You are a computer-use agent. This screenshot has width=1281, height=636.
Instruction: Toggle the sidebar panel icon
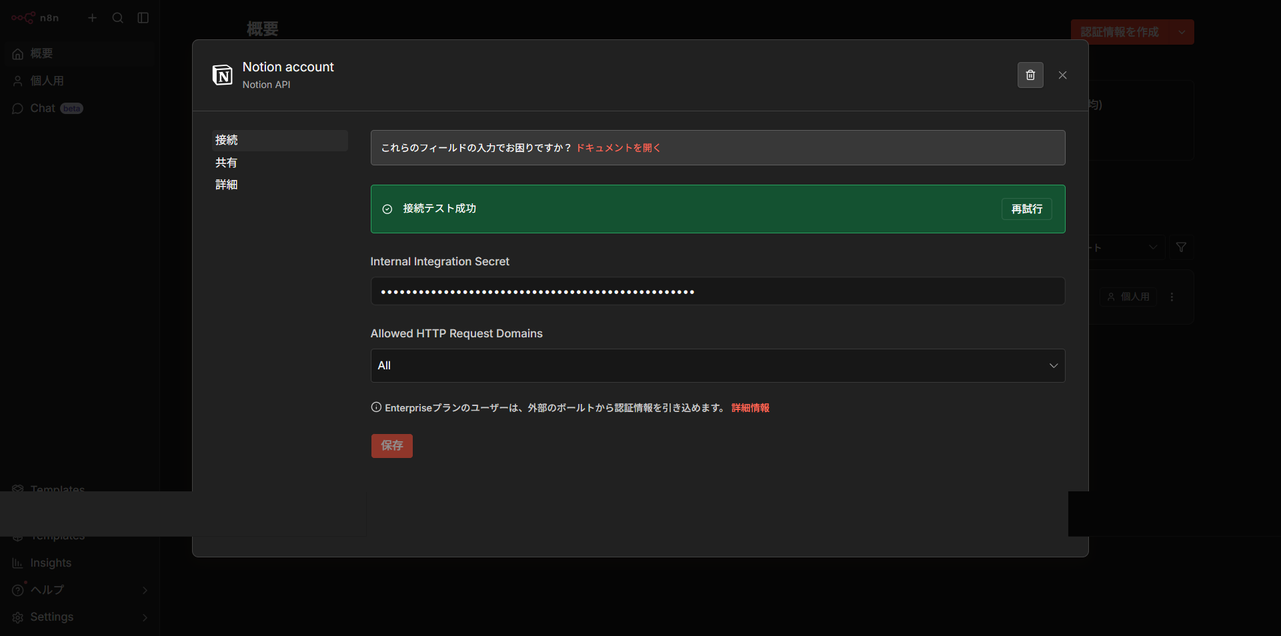[x=143, y=18]
